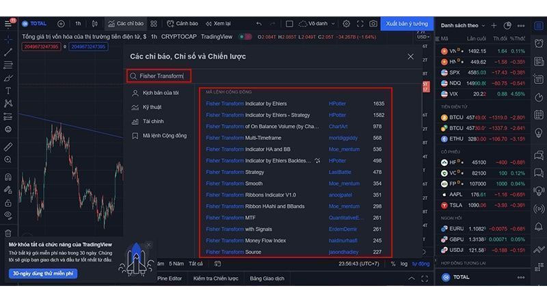Select TSLA watchlist row
Image resolution: width=547 pixels, height=301 pixels.
[483, 205]
